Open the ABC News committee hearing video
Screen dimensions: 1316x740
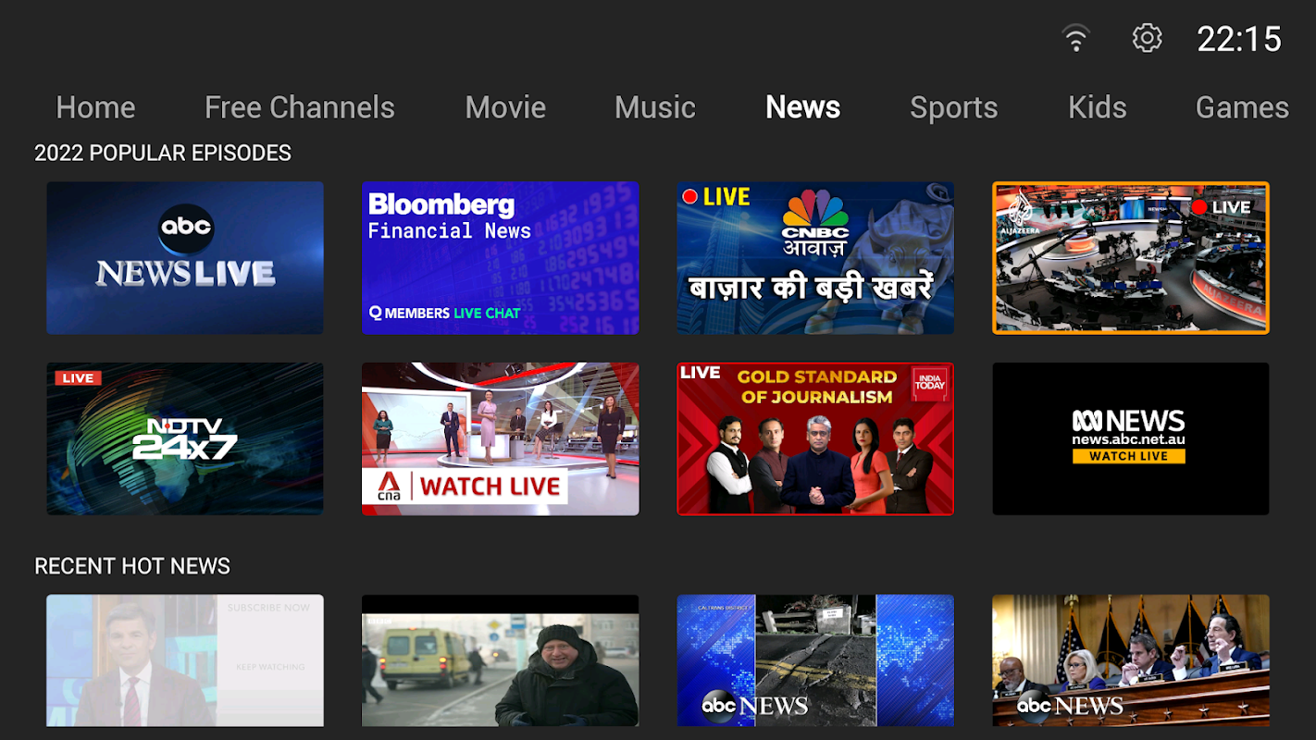[x=1131, y=660]
